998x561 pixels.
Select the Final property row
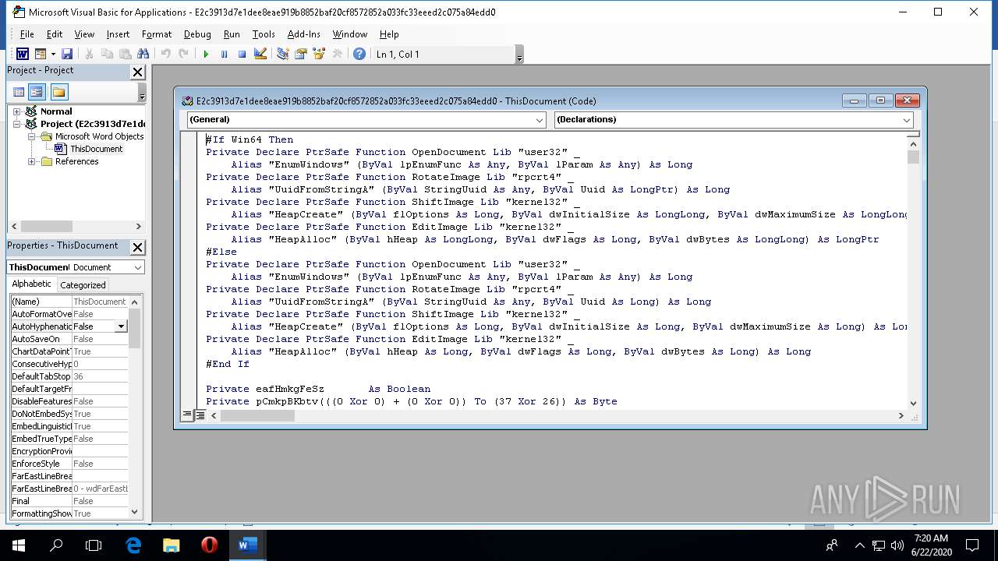point(69,501)
